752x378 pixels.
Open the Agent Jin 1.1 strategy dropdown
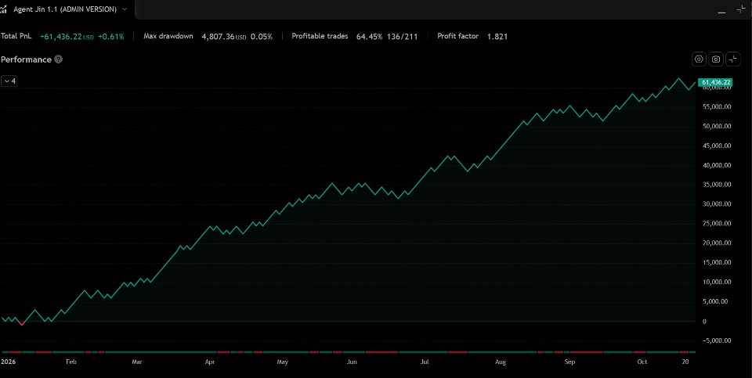(125, 9)
